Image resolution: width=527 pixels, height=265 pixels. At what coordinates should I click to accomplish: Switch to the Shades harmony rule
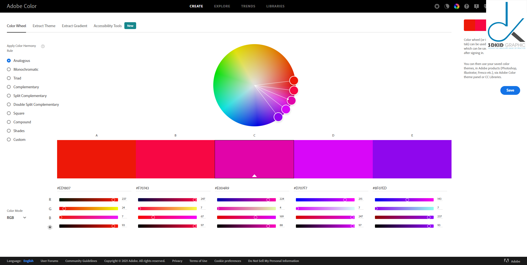(x=9, y=131)
